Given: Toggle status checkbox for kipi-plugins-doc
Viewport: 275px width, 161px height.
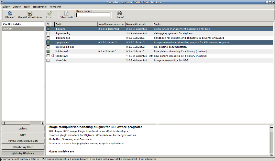Looking at the screenshot, I should (x=48, y=47).
